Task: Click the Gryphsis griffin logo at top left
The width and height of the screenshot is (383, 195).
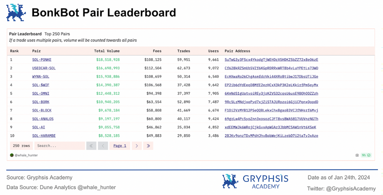Action: pyautogui.click(x=16, y=12)
